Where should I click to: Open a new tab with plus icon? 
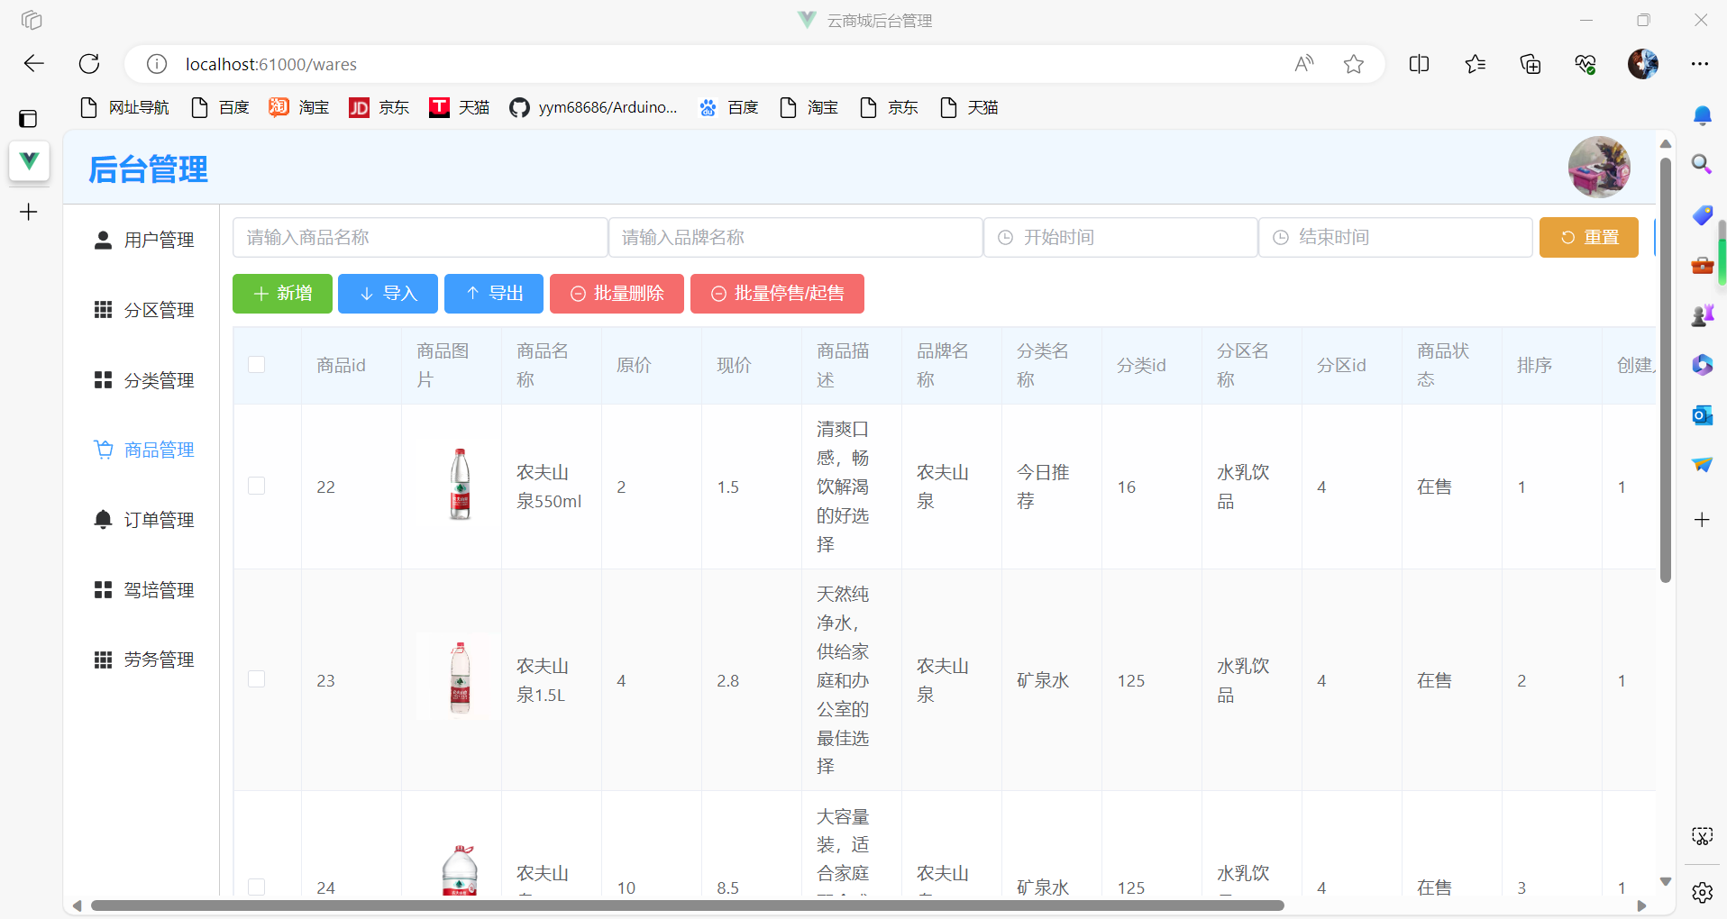[29, 212]
